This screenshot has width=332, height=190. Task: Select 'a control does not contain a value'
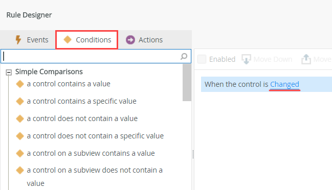[82, 118]
